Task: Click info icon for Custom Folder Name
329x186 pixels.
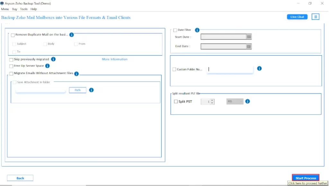Action: [x=259, y=68]
